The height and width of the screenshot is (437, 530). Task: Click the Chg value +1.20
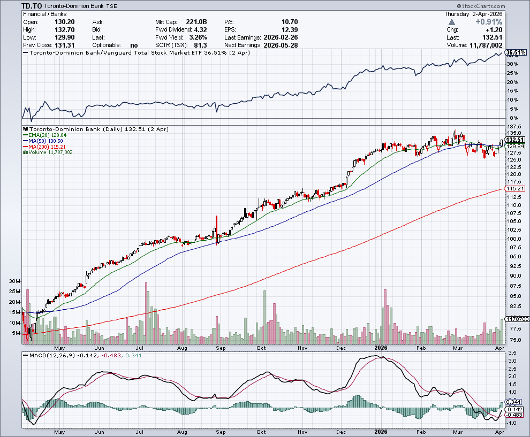tap(494, 30)
